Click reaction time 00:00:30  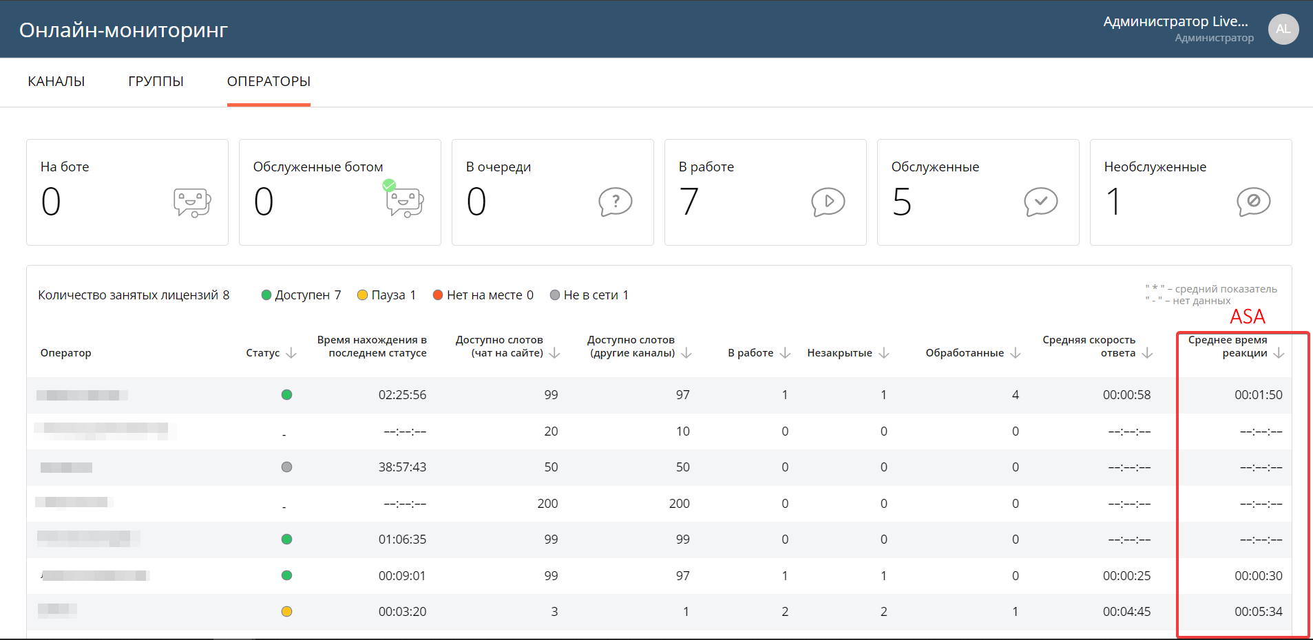(1259, 576)
